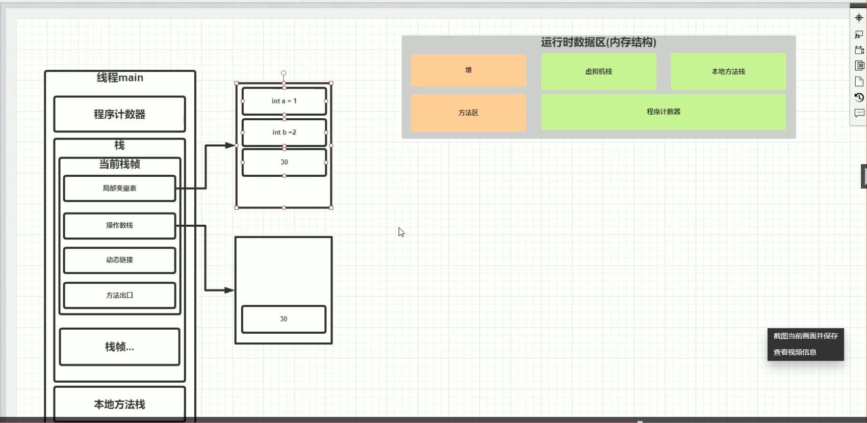Expand the collapsed side panel arrow
Screen dimensions: 867x423
(x=864, y=176)
